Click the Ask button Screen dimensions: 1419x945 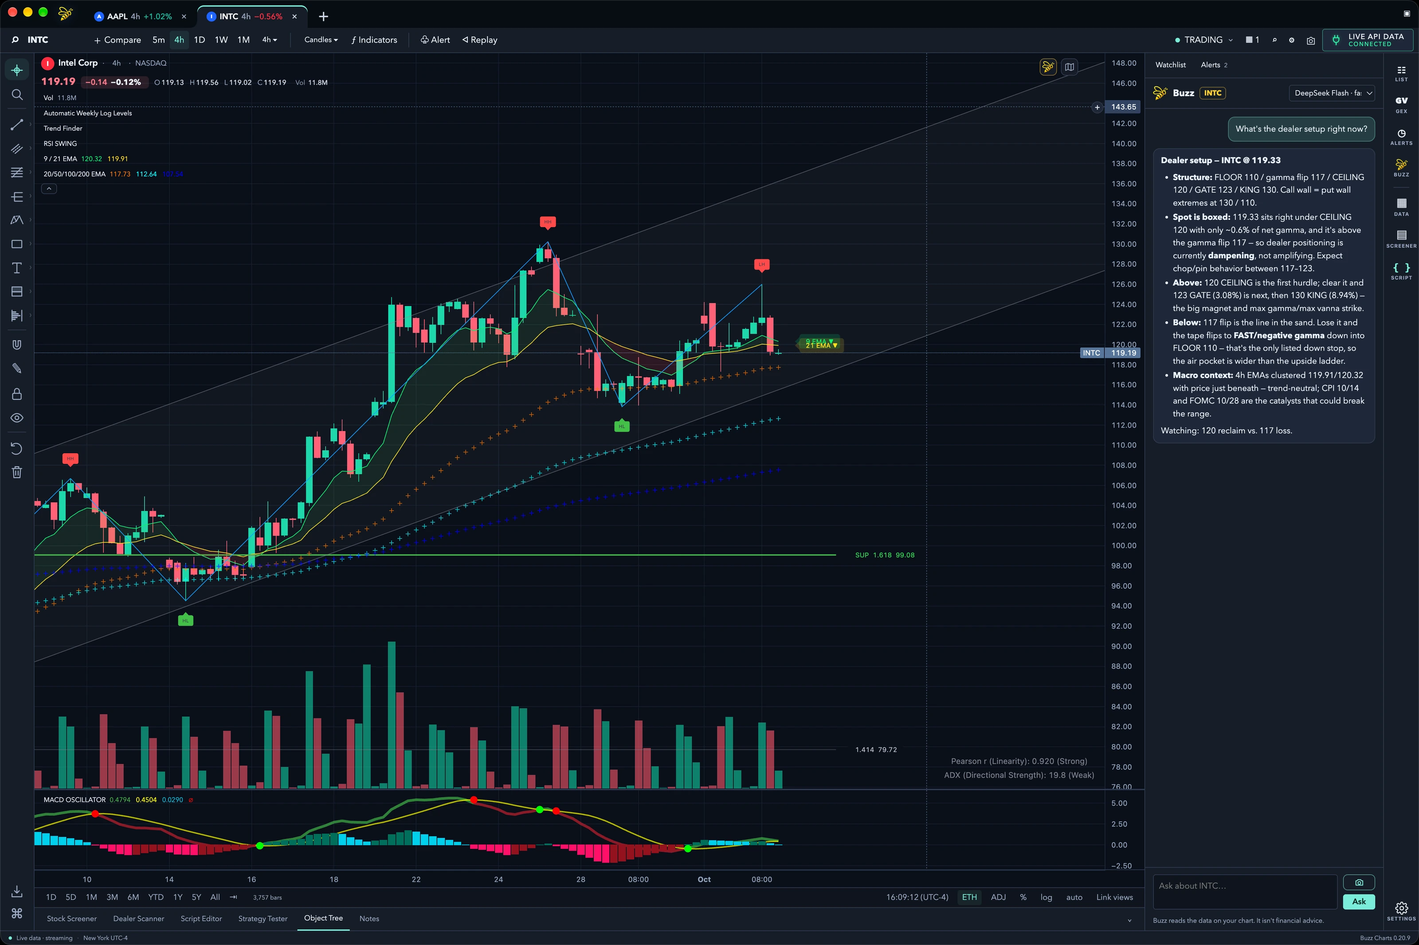tap(1359, 901)
